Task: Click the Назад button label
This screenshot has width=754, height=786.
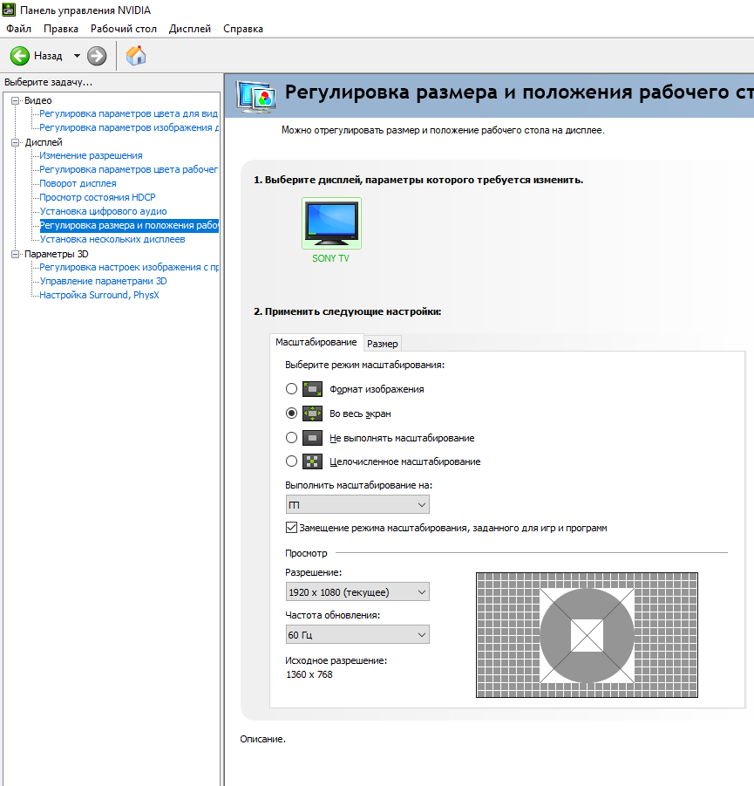Action: [48, 56]
